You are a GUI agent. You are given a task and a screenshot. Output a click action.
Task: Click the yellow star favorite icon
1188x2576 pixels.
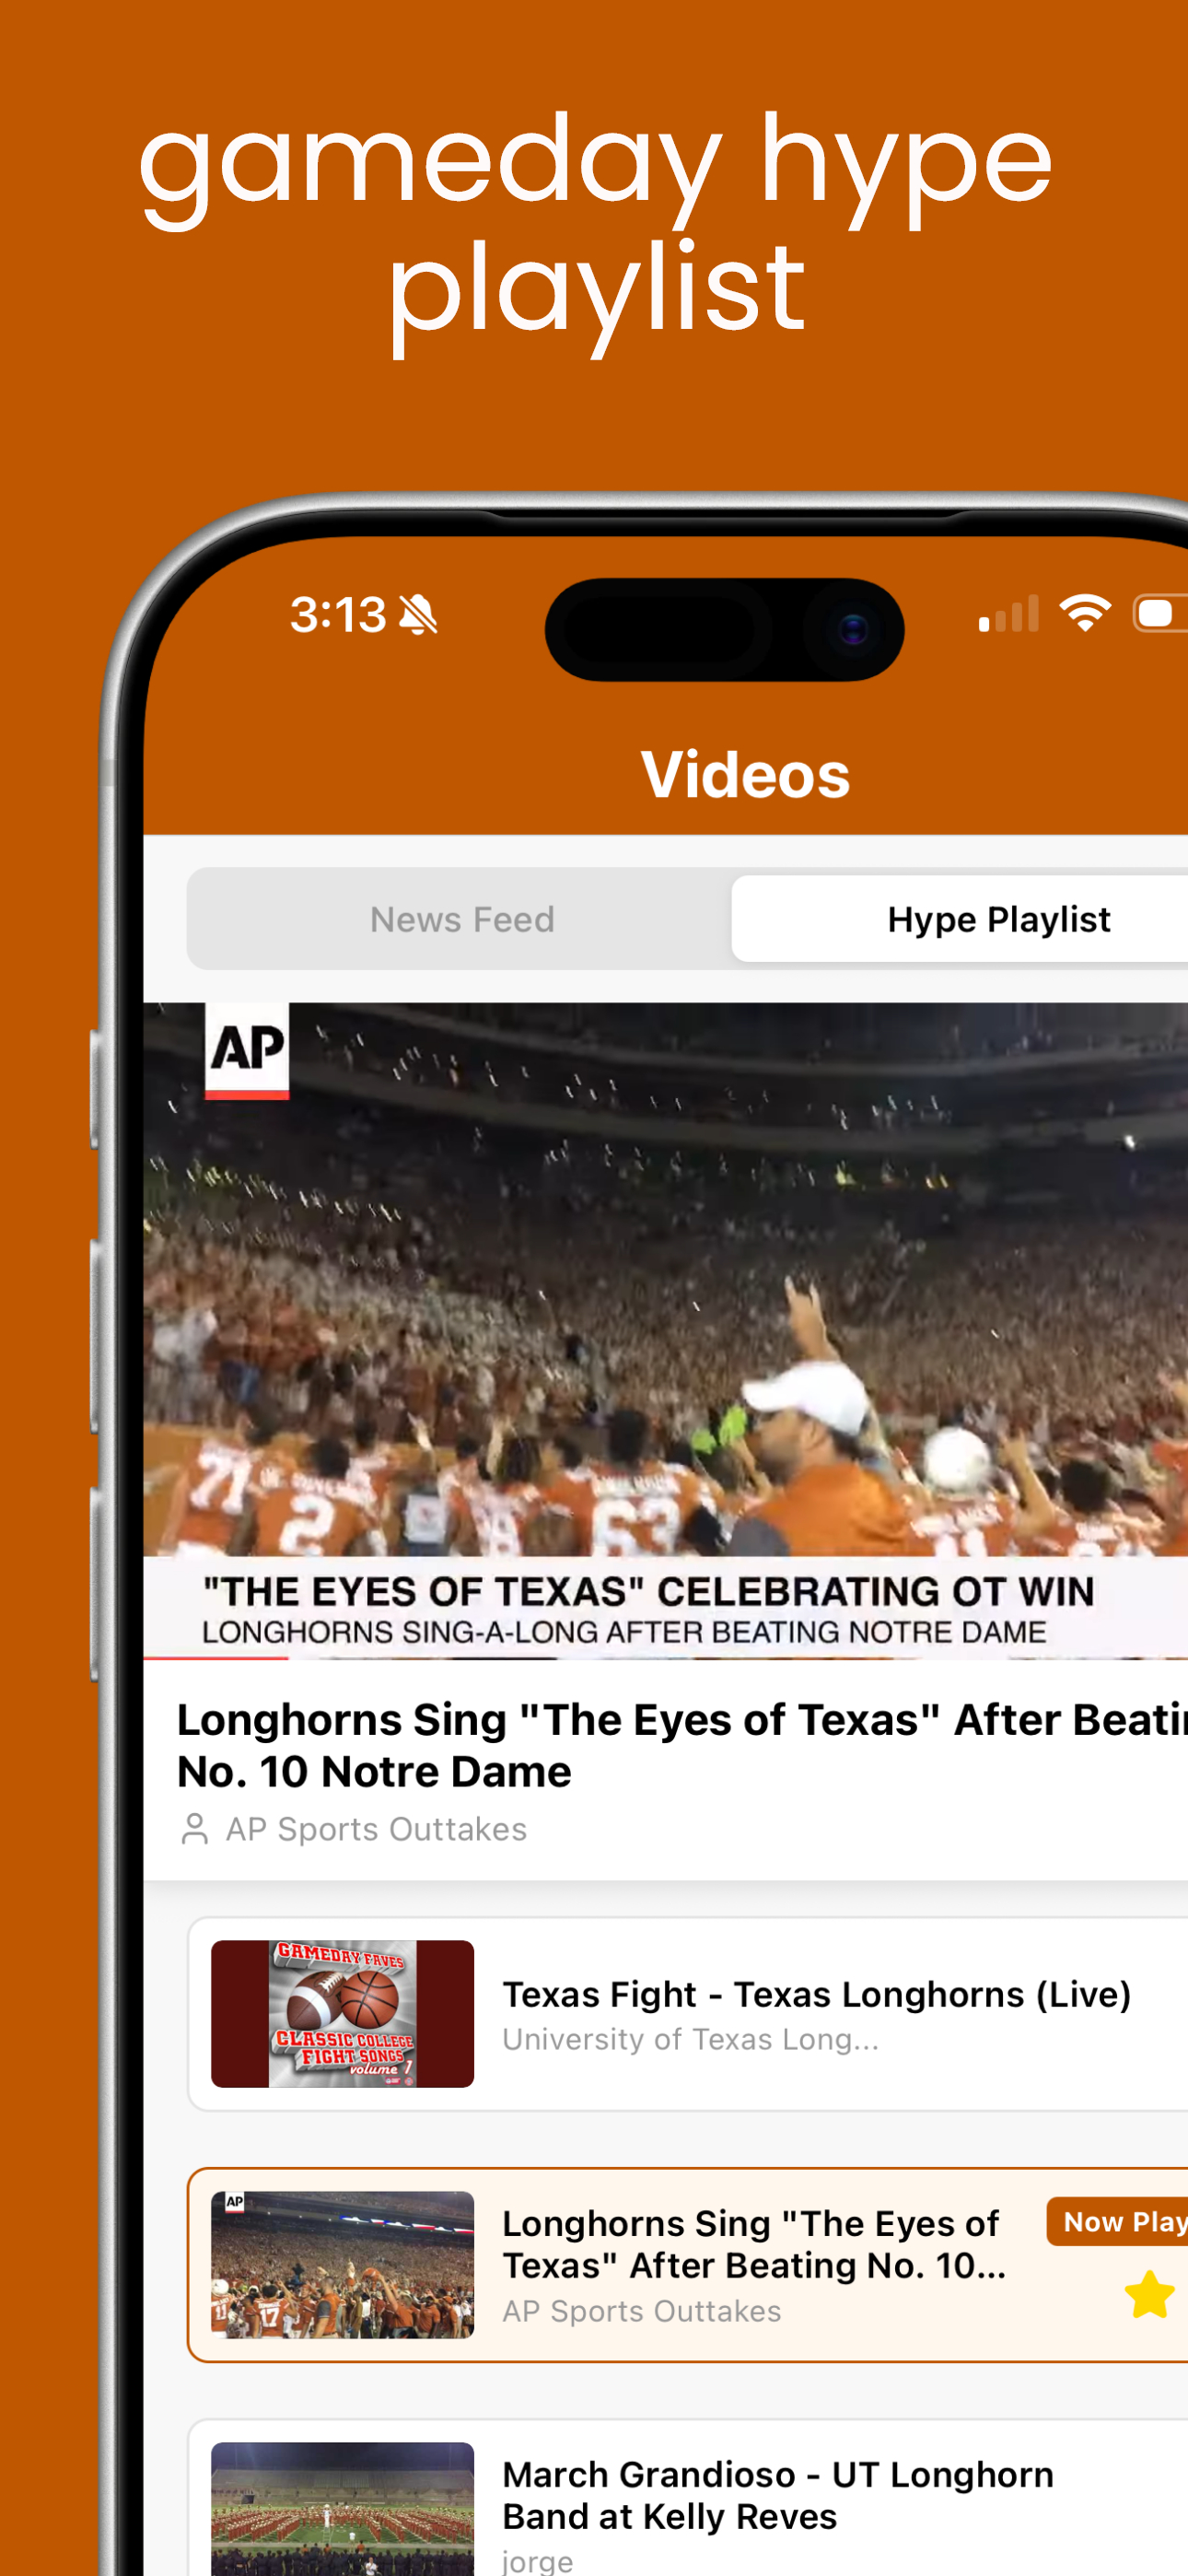click(x=1149, y=2294)
